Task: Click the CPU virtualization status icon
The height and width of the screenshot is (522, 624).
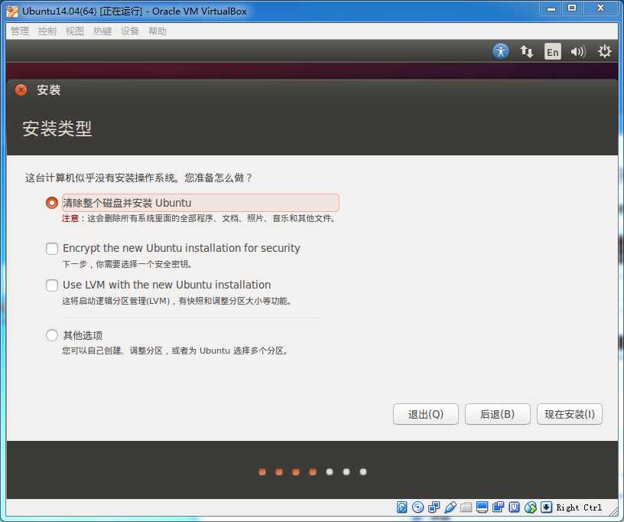Action: pos(514,507)
